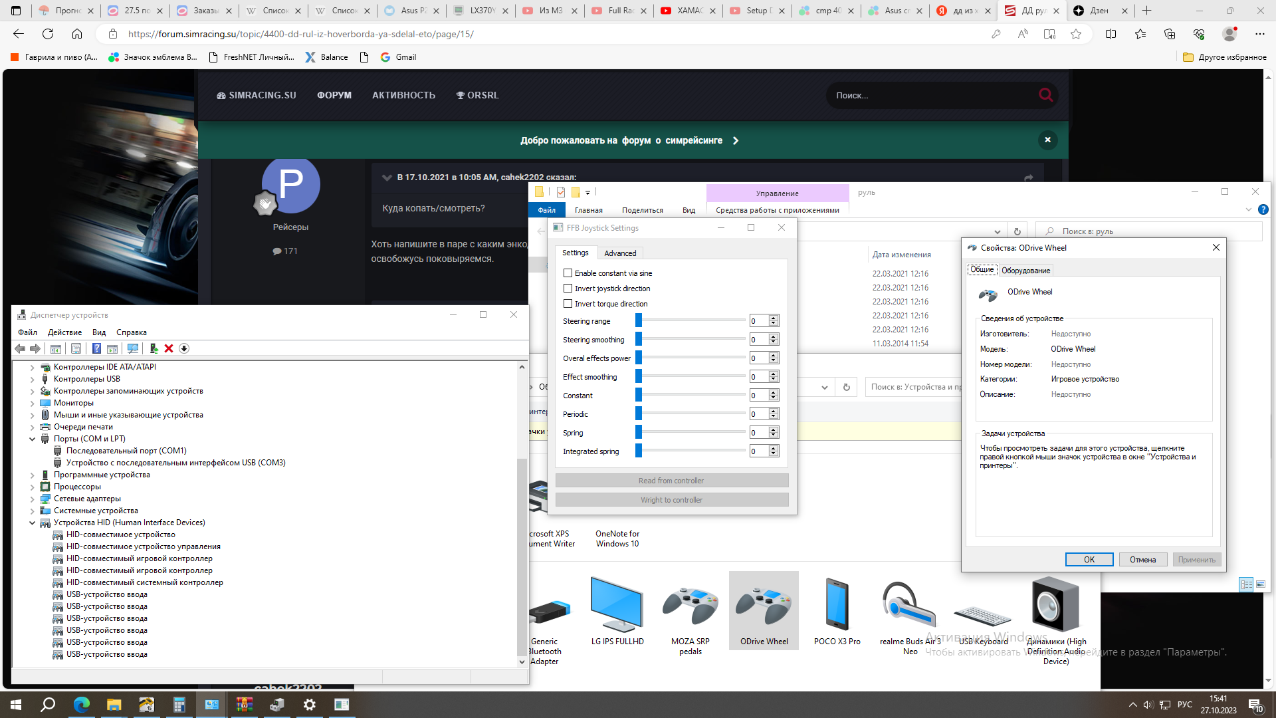Check Invert torque direction option
This screenshot has width=1276, height=718.
pos(568,304)
